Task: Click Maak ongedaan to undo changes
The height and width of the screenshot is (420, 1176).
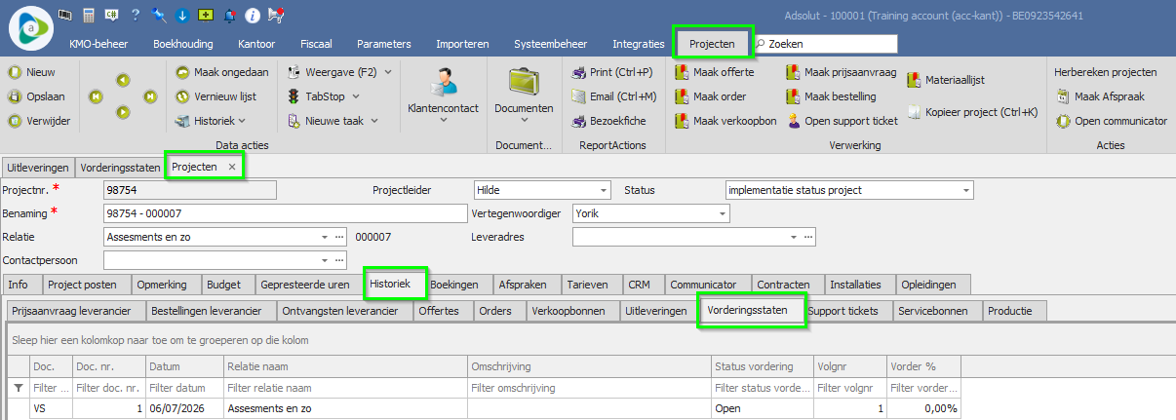Action: click(x=222, y=72)
